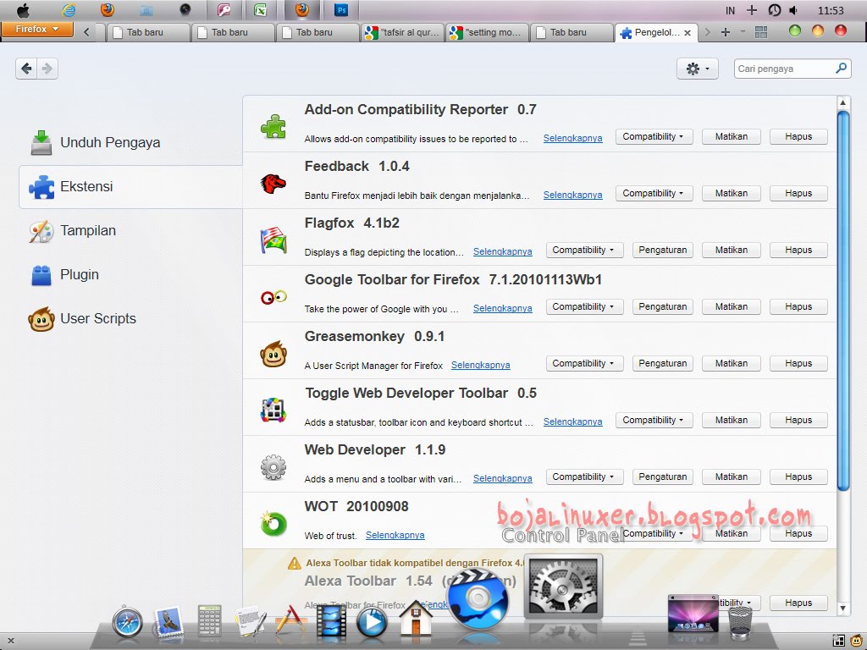Expand Compatibility dropdown for Web Developer 1.1.9
This screenshot has width=867, height=650.
click(584, 476)
